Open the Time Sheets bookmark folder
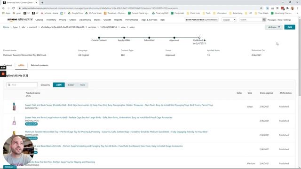This screenshot has height=169, width=301. pyautogui.click(x=261, y=13)
